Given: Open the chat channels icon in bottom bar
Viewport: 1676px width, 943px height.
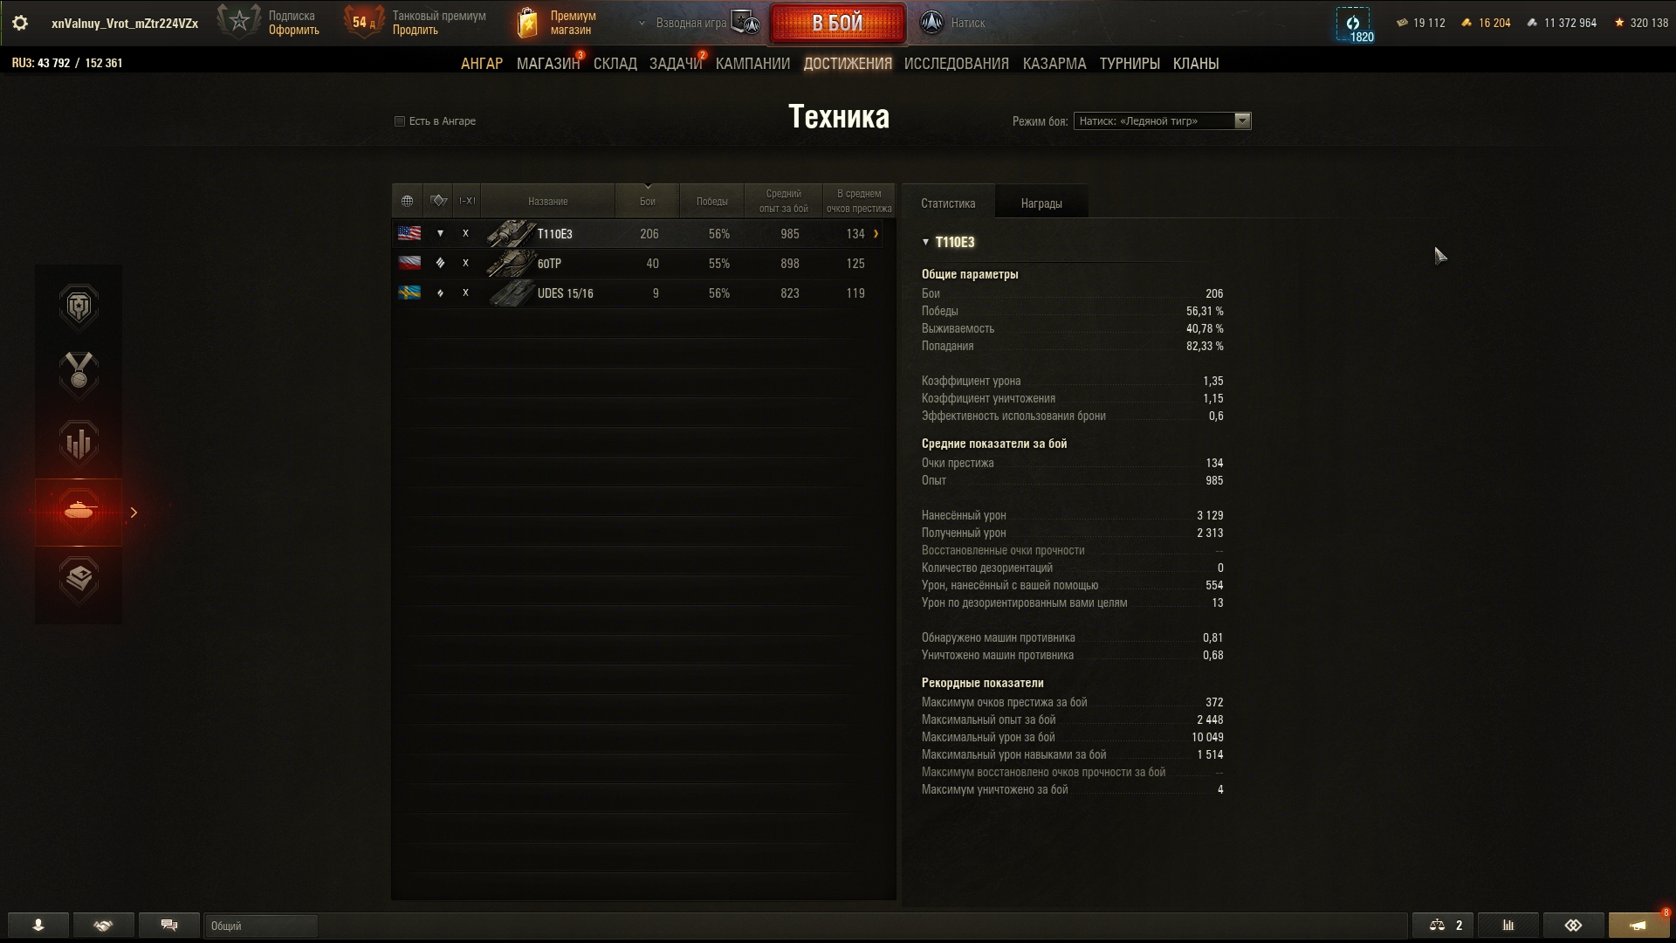Looking at the screenshot, I should coord(169,926).
